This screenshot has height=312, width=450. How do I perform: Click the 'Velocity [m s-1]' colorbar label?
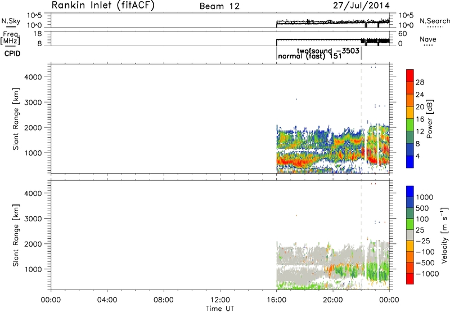coord(444,235)
